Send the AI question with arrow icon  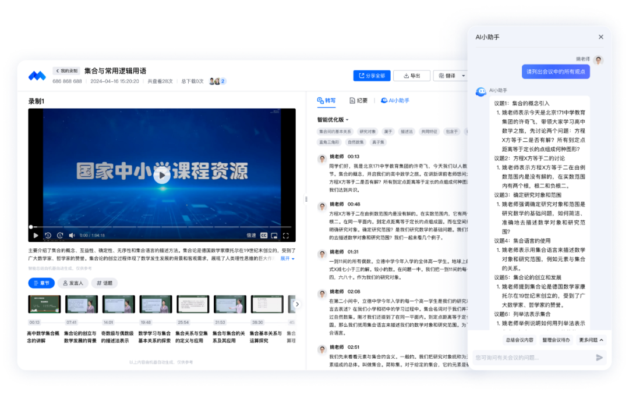(x=599, y=358)
